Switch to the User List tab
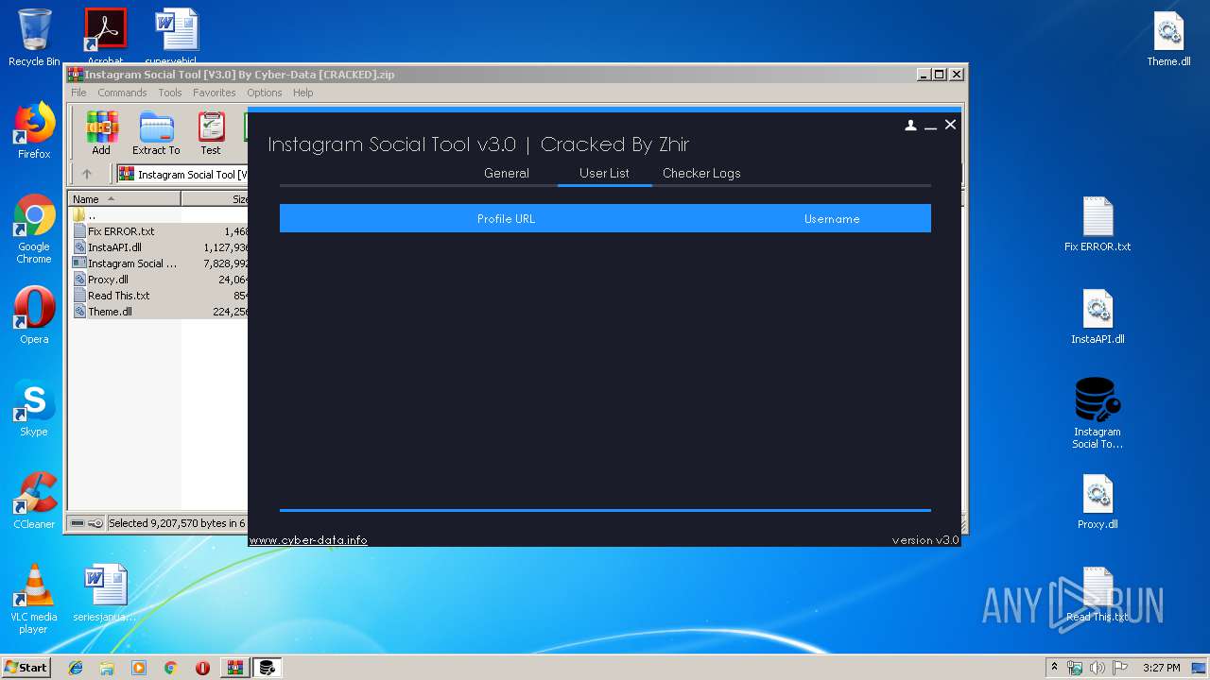1210x680 pixels. pos(604,173)
